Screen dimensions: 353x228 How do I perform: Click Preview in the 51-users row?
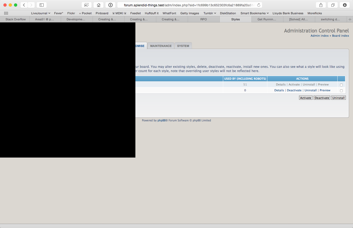pyautogui.click(x=323, y=84)
